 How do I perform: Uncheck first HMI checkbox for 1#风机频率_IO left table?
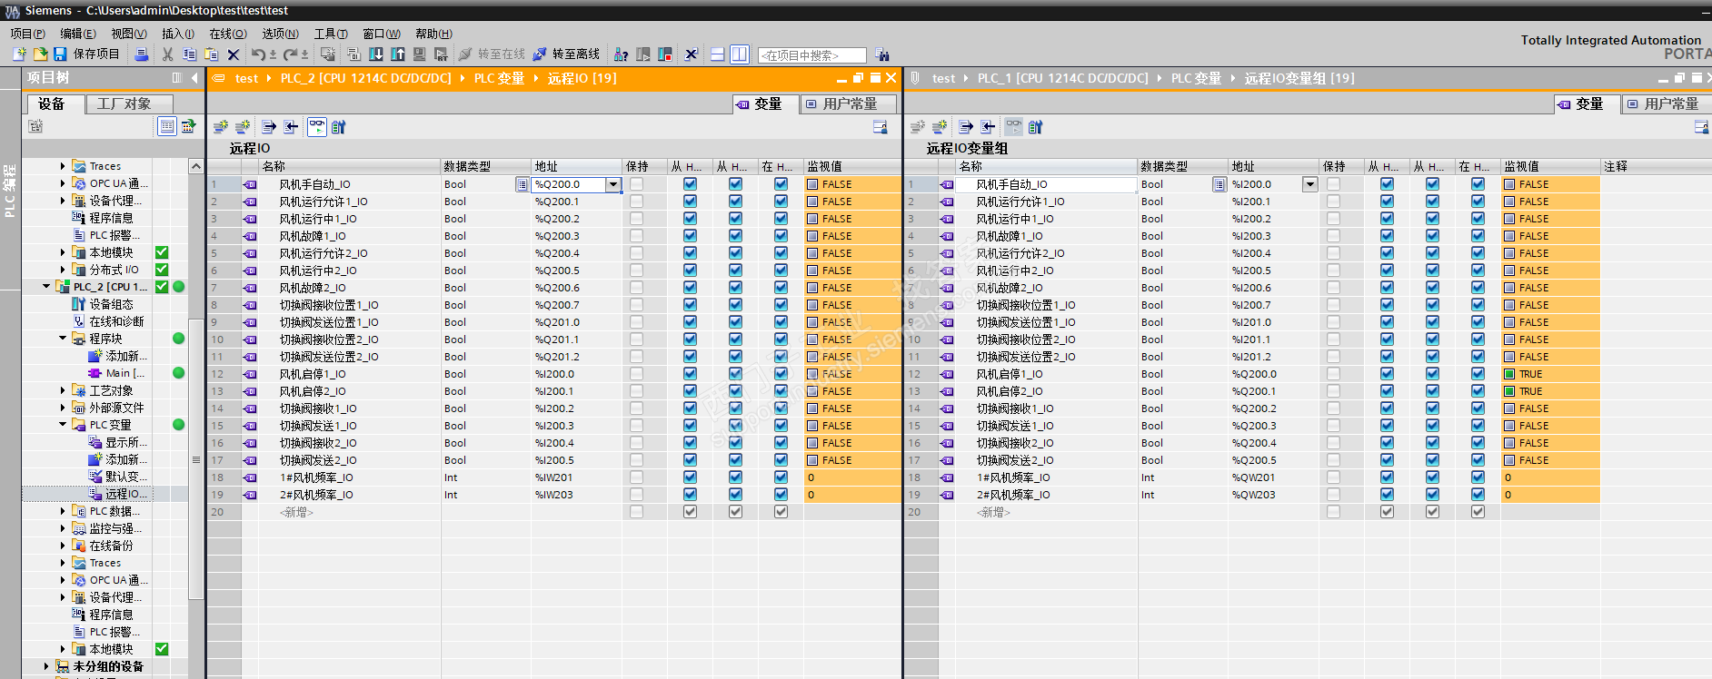[x=690, y=477]
